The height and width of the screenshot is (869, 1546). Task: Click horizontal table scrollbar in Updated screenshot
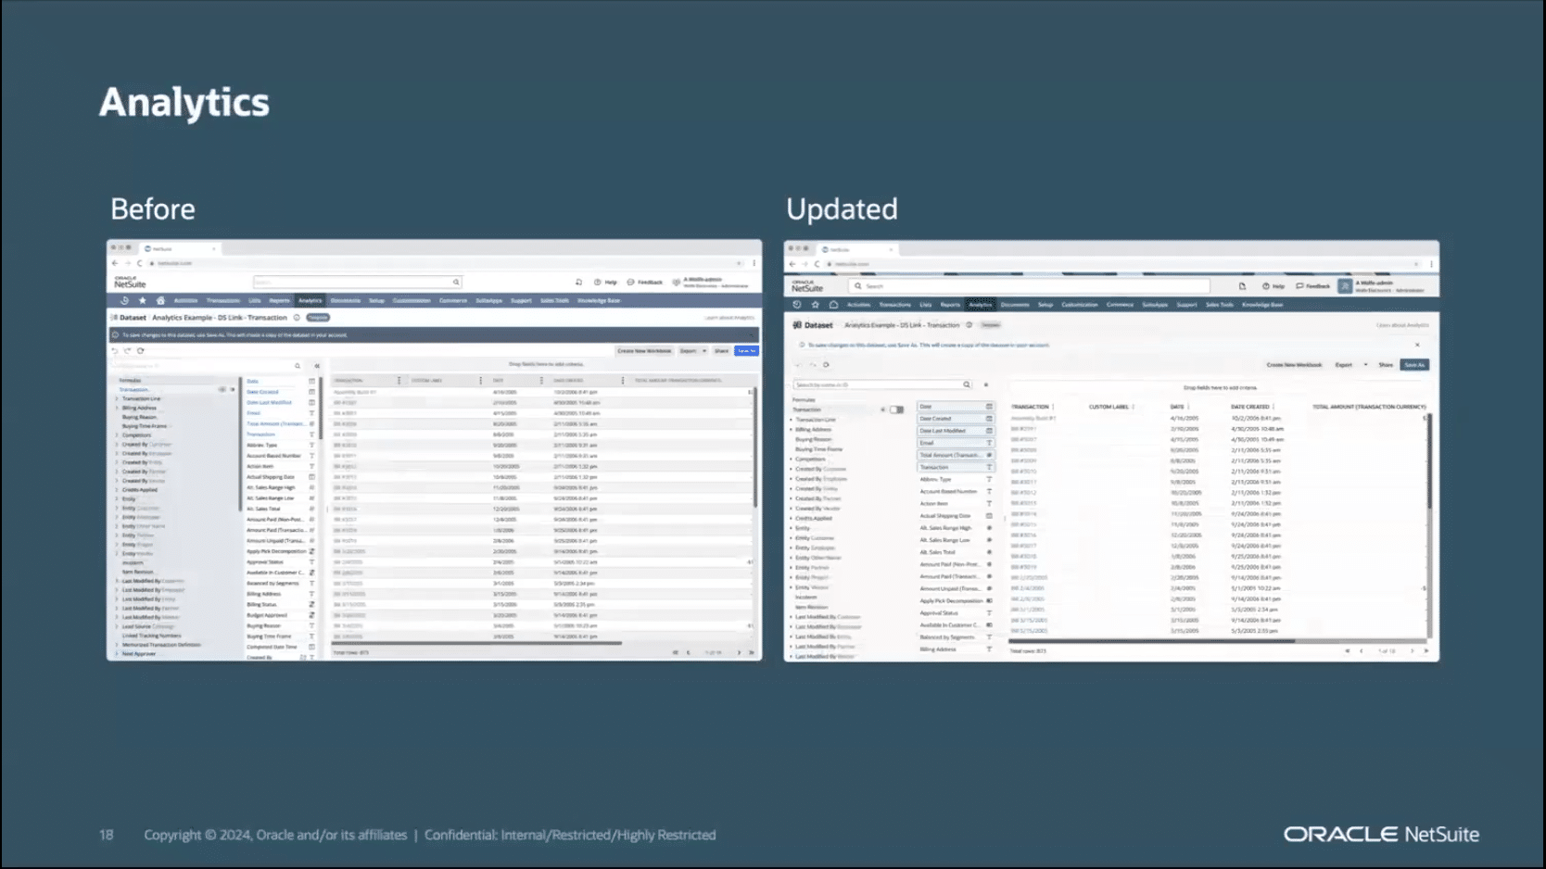pos(1151,641)
